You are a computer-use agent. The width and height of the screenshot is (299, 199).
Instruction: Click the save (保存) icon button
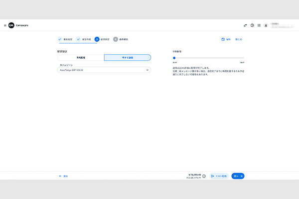(226, 39)
